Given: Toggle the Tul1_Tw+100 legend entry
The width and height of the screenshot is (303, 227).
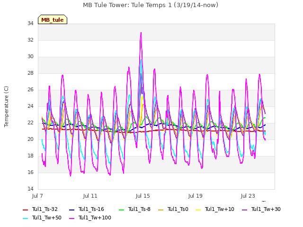Looking at the screenshot, I should point(90,218).
